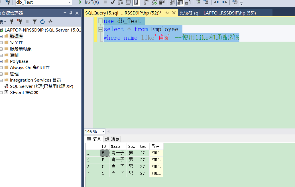Open the toolbar overflow options arrow
This screenshot has height=187, width=295.
tap(241, 3)
